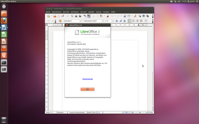Expand the Redo history dropdown arrow
Screen dimensions: 199x124
tap(121, 16)
